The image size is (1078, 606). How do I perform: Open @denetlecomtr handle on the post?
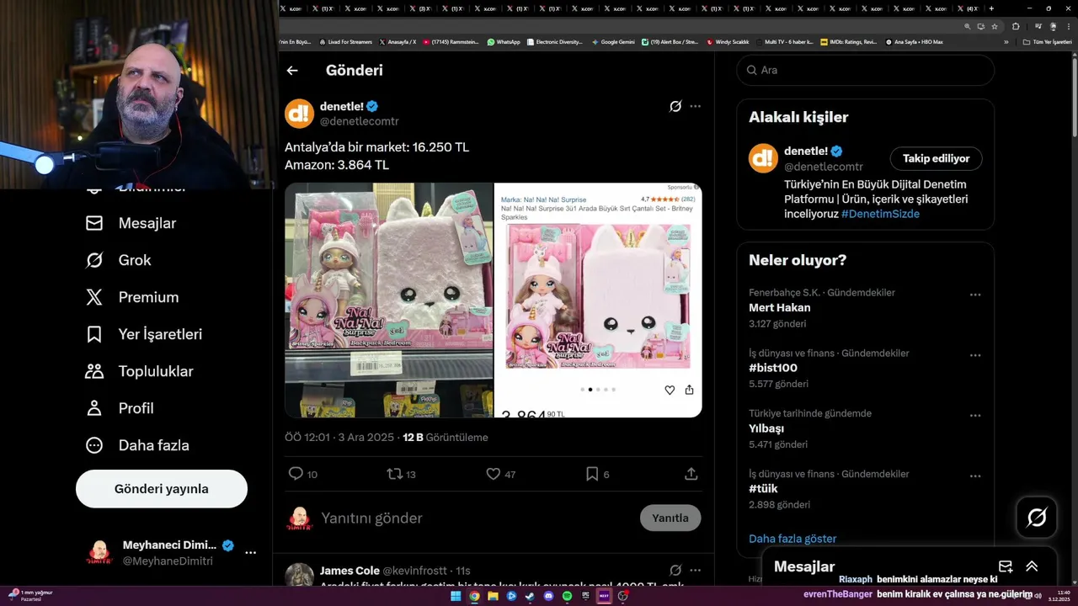coord(360,121)
